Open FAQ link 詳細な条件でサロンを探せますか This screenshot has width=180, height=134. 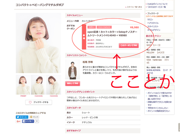[159, 103]
